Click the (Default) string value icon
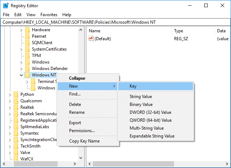The image size is (231, 168). 91,39
